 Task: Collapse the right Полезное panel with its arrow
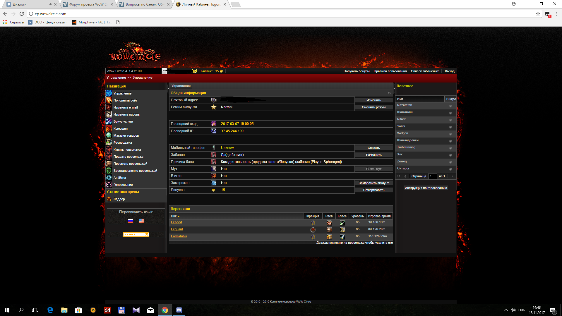point(394,88)
